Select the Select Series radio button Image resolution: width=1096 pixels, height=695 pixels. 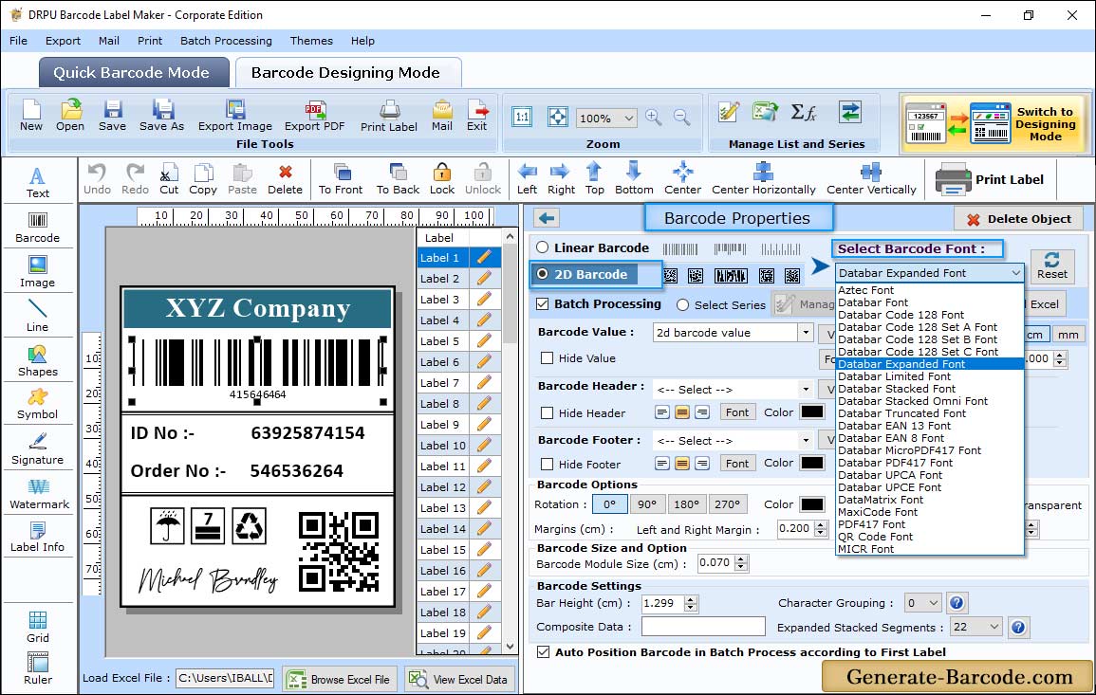click(683, 304)
